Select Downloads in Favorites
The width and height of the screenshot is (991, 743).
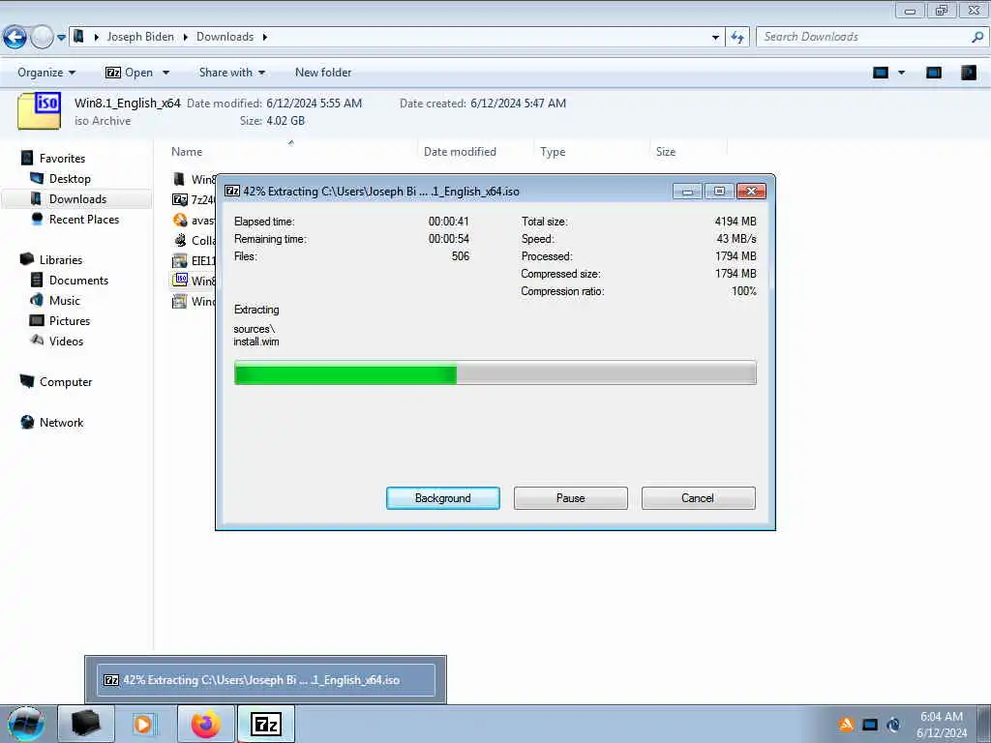pyautogui.click(x=77, y=199)
